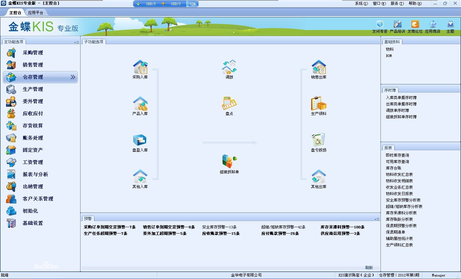
Task: Open the 保质期清单 report
Action: [x=395, y=232]
